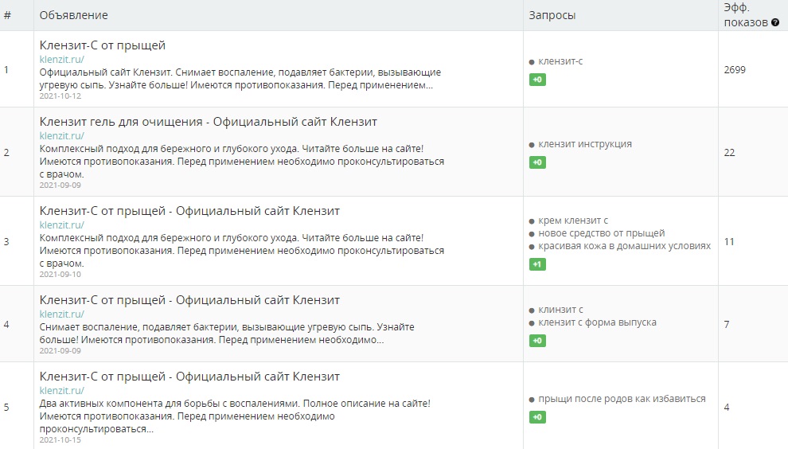
Task: Click the +0 badge under клензит инструкция
Action: [537, 162]
